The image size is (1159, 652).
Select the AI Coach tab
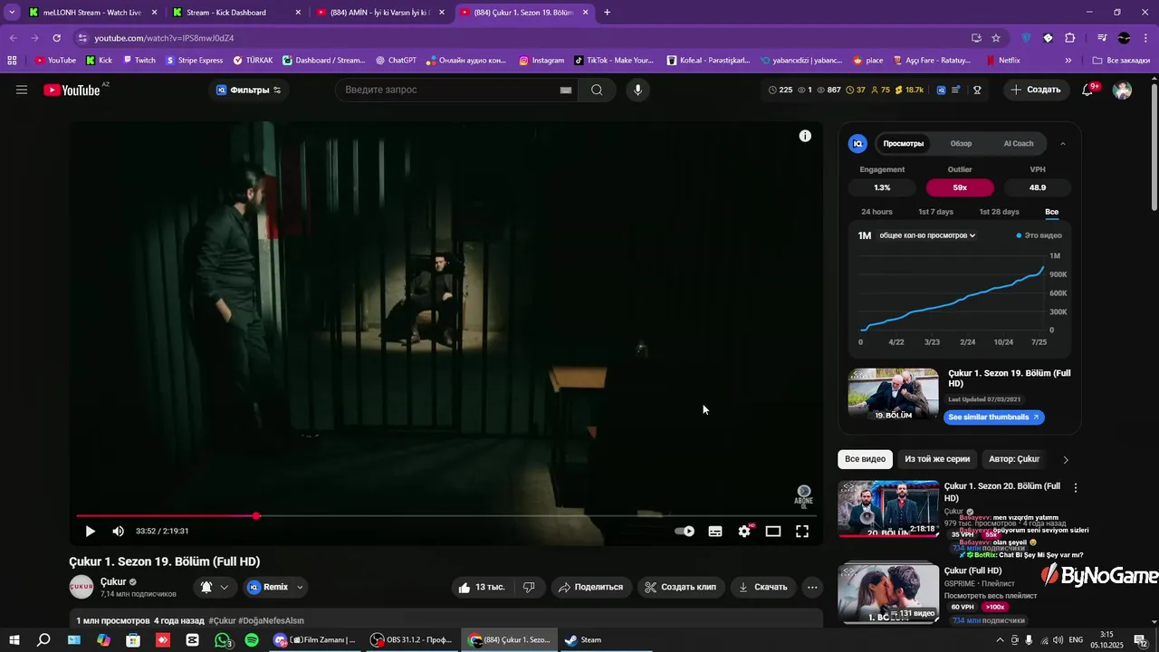(1019, 144)
